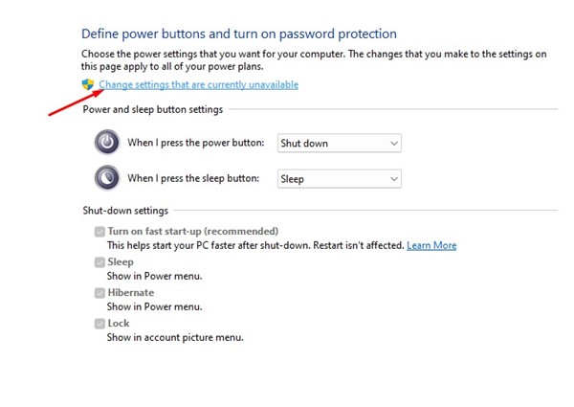Open the 'Learn More' link
Image resolution: width=574 pixels, height=407 pixels.
431,245
